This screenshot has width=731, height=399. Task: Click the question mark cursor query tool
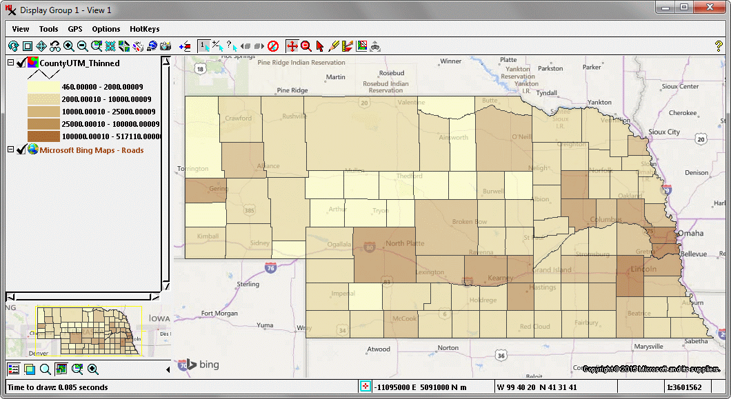pos(232,46)
